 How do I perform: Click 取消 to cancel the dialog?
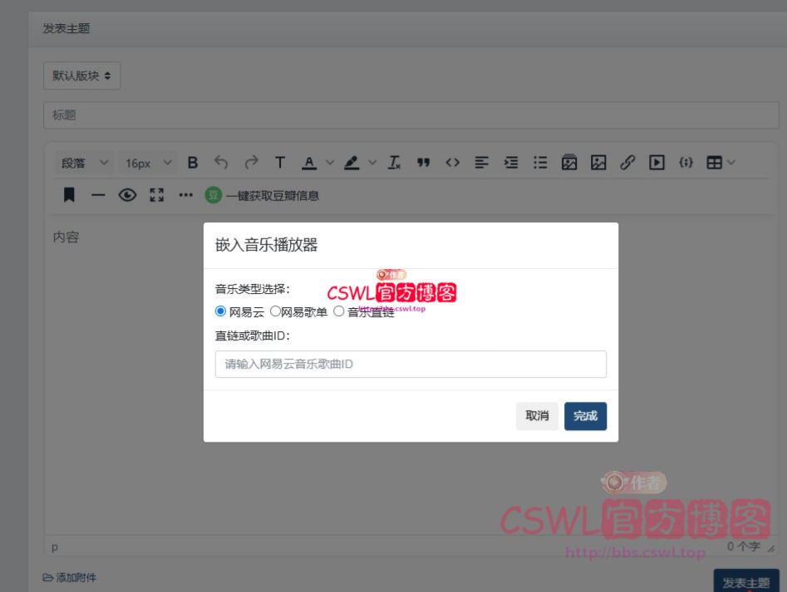(537, 416)
